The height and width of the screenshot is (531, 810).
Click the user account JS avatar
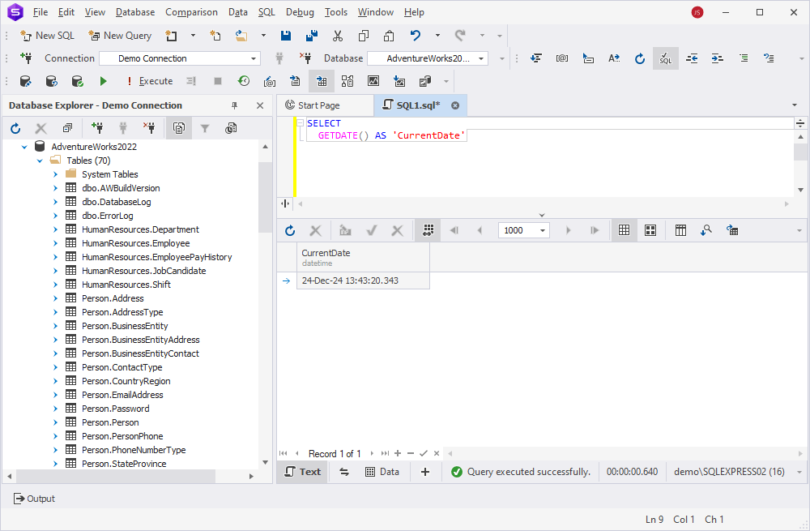(x=697, y=12)
